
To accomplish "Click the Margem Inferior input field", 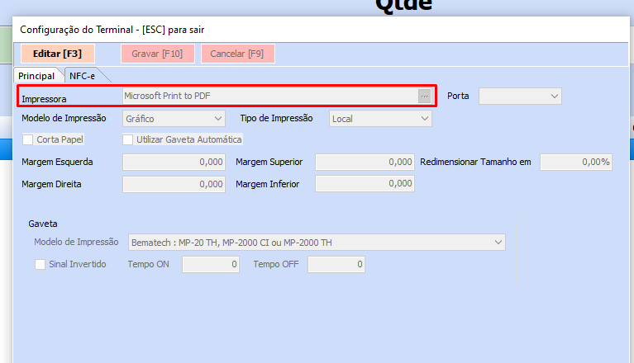I will pyautogui.click(x=365, y=184).
